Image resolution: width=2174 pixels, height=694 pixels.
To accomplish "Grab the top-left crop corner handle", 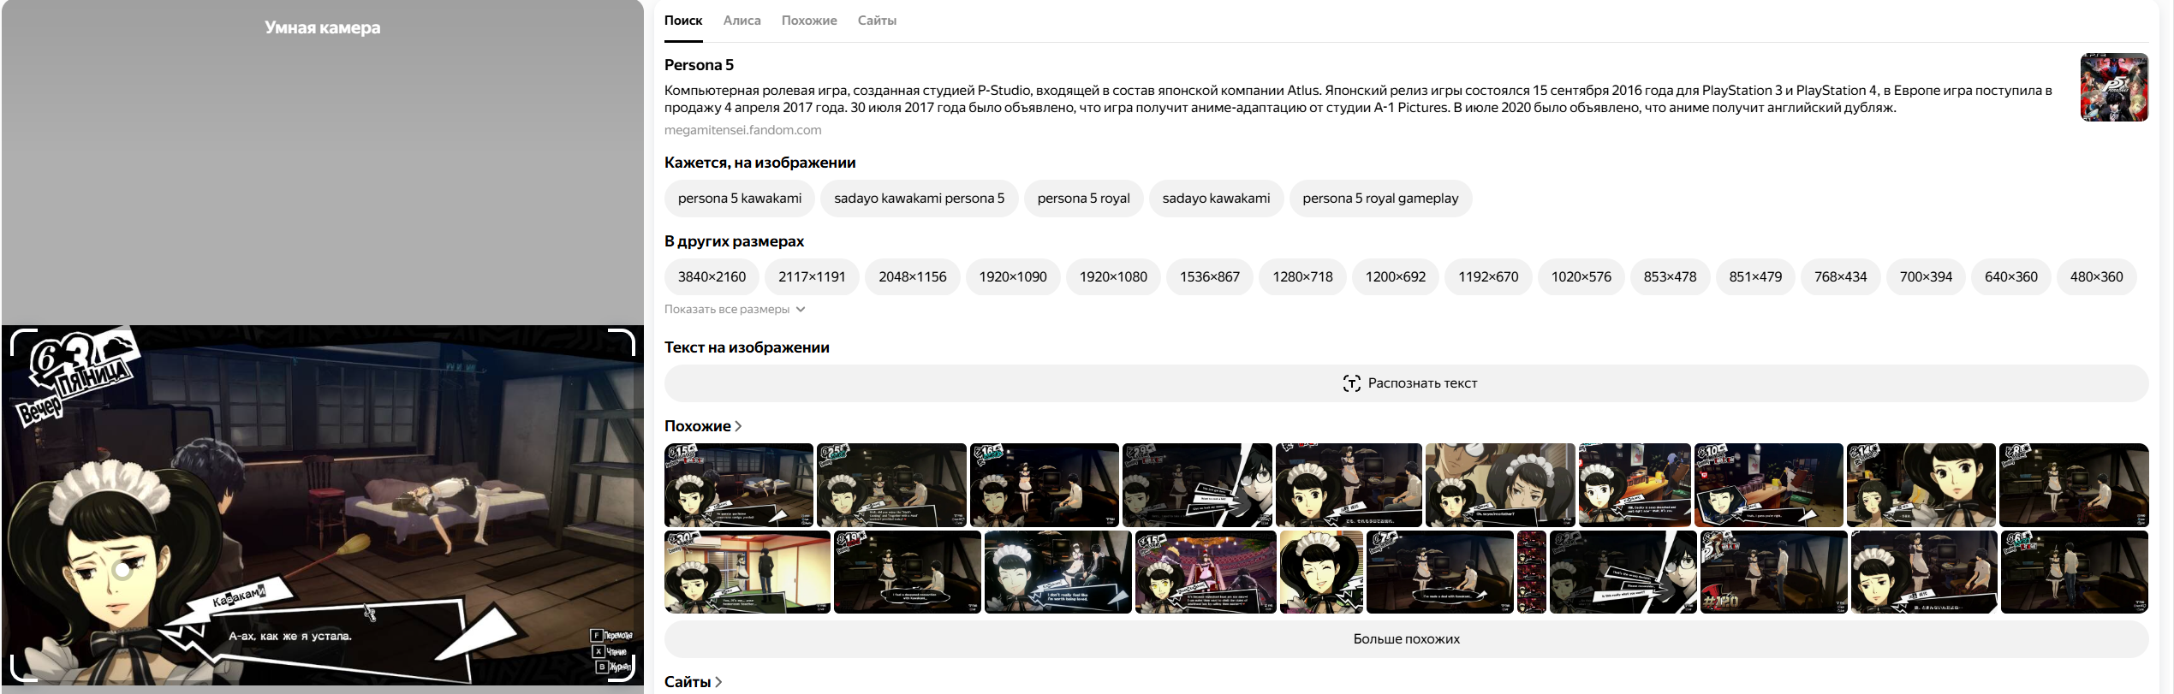I will [x=23, y=341].
